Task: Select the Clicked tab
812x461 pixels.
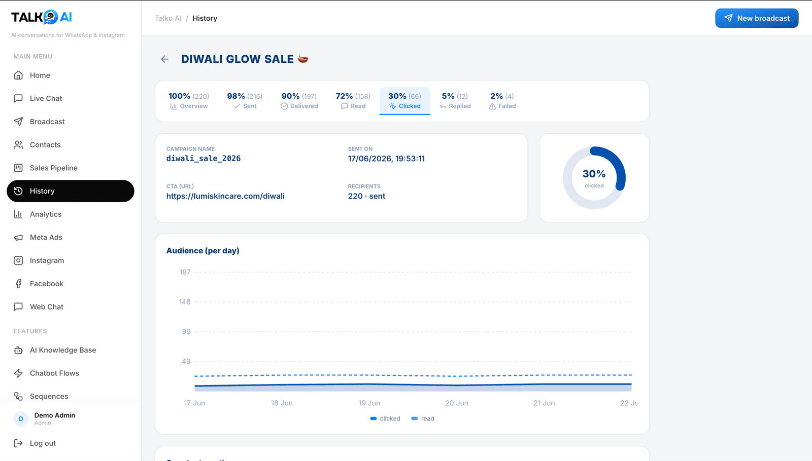Action: coord(404,100)
